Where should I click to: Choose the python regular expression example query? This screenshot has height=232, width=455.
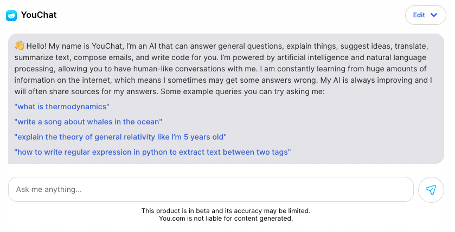[x=152, y=153]
